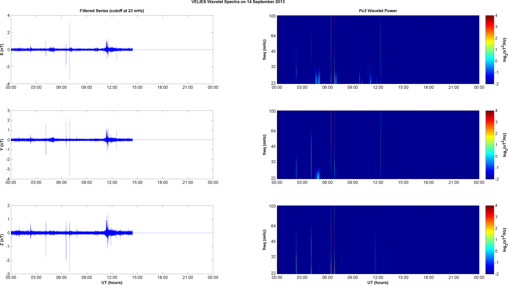Click UT (hours) label under the bottom spectrogram
The height and width of the screenshot is (285, 508).
(x=378, y=282)
